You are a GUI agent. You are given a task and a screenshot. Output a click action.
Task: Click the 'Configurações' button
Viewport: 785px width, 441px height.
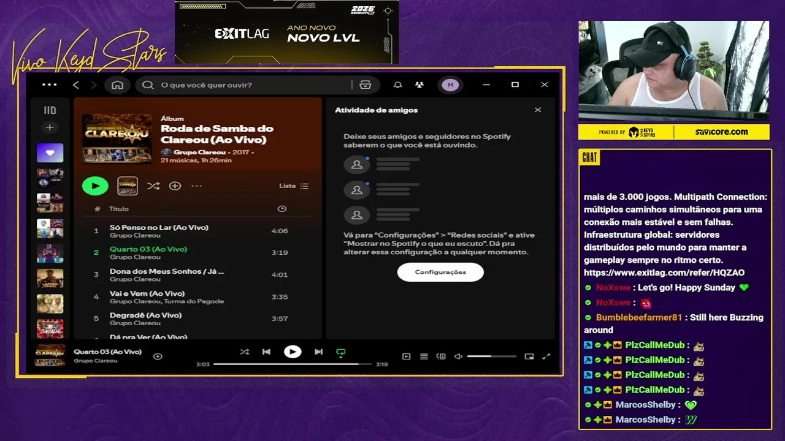click(x=440, y=272)
